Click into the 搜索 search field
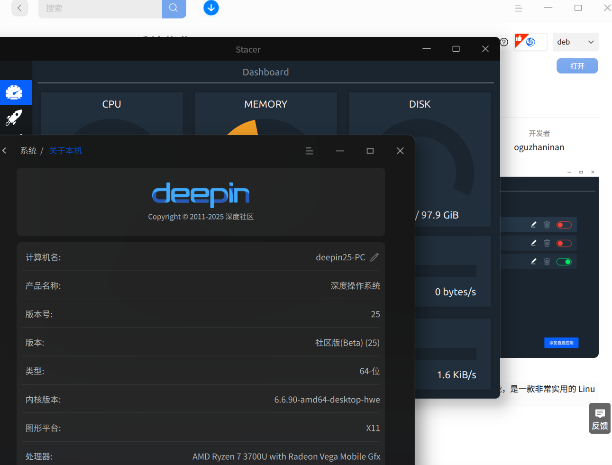612x465 pixels. (100, 8)
